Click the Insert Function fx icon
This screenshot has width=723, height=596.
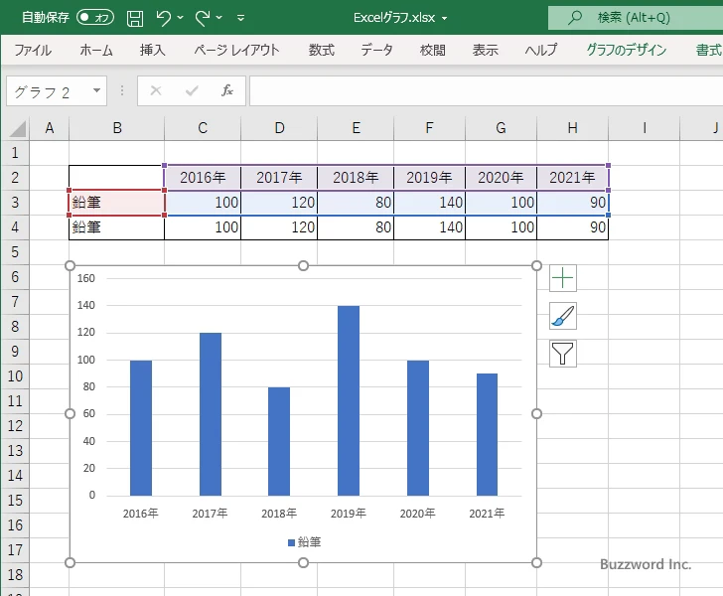click(x=226, y=90)
